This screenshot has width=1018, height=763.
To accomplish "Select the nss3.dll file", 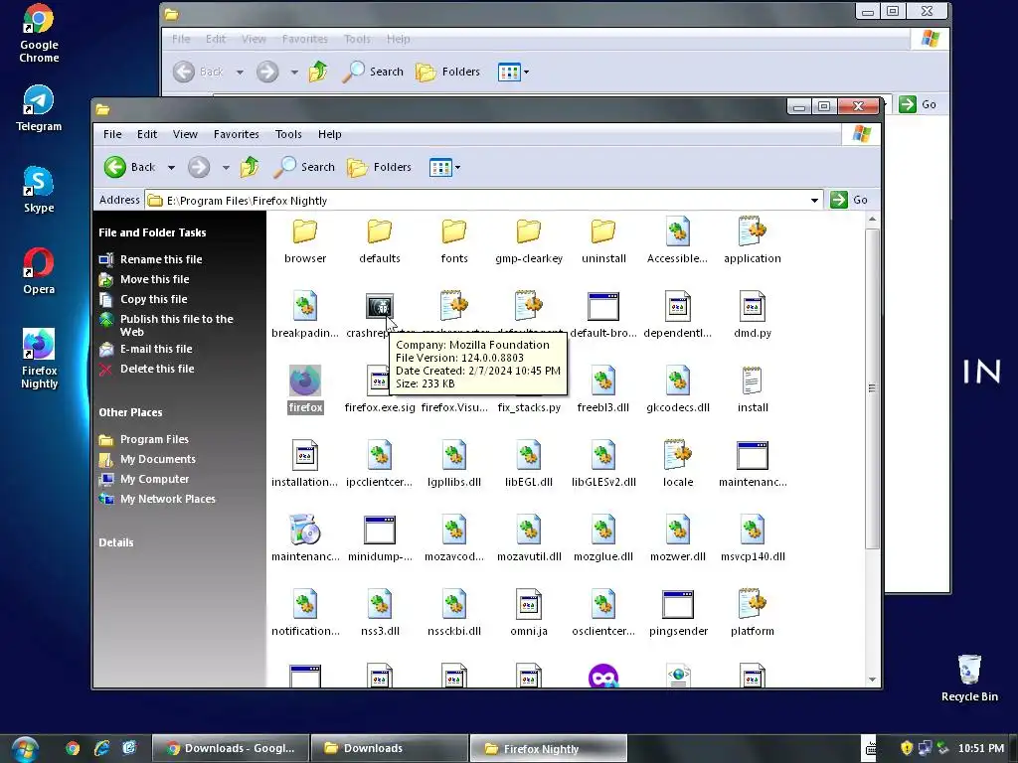I will 379,613.
